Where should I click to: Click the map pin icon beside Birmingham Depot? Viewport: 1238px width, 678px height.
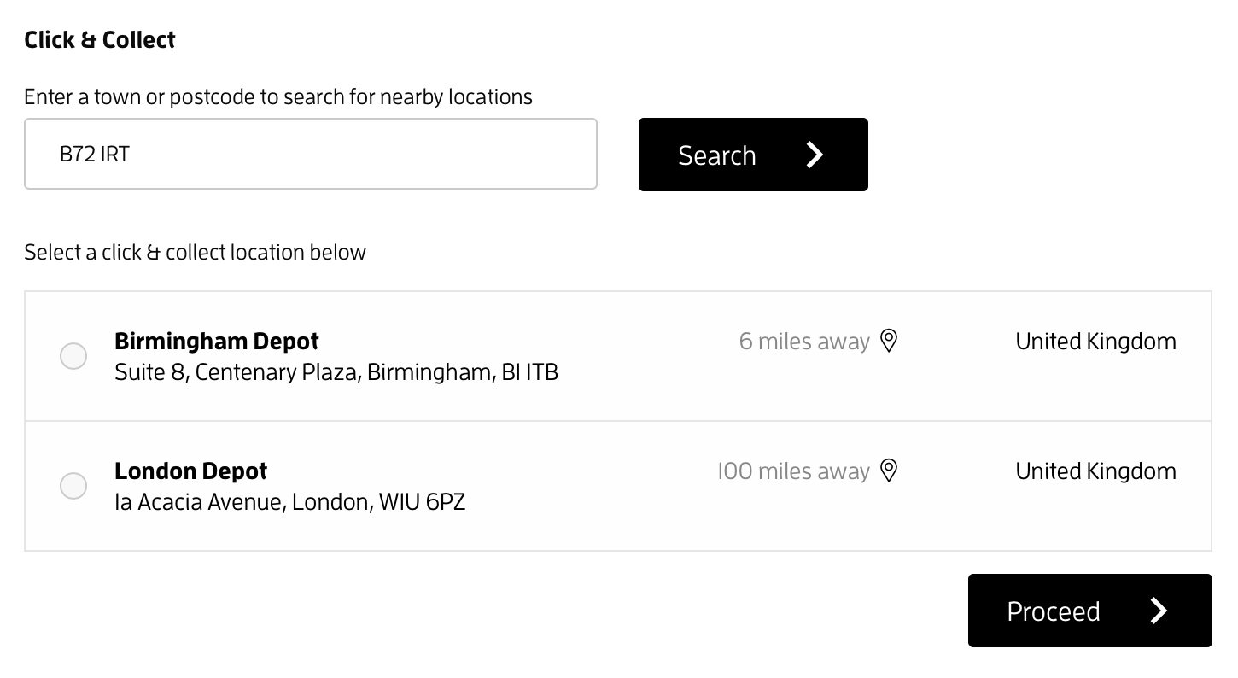pyautogui.click(x=889, y=340)
